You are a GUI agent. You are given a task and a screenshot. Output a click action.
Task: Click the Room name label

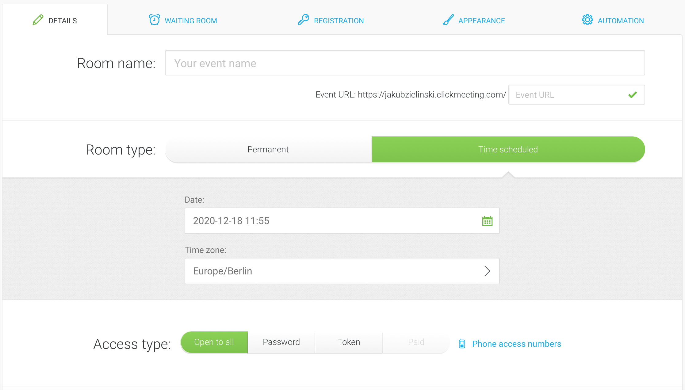coord(116,63)
